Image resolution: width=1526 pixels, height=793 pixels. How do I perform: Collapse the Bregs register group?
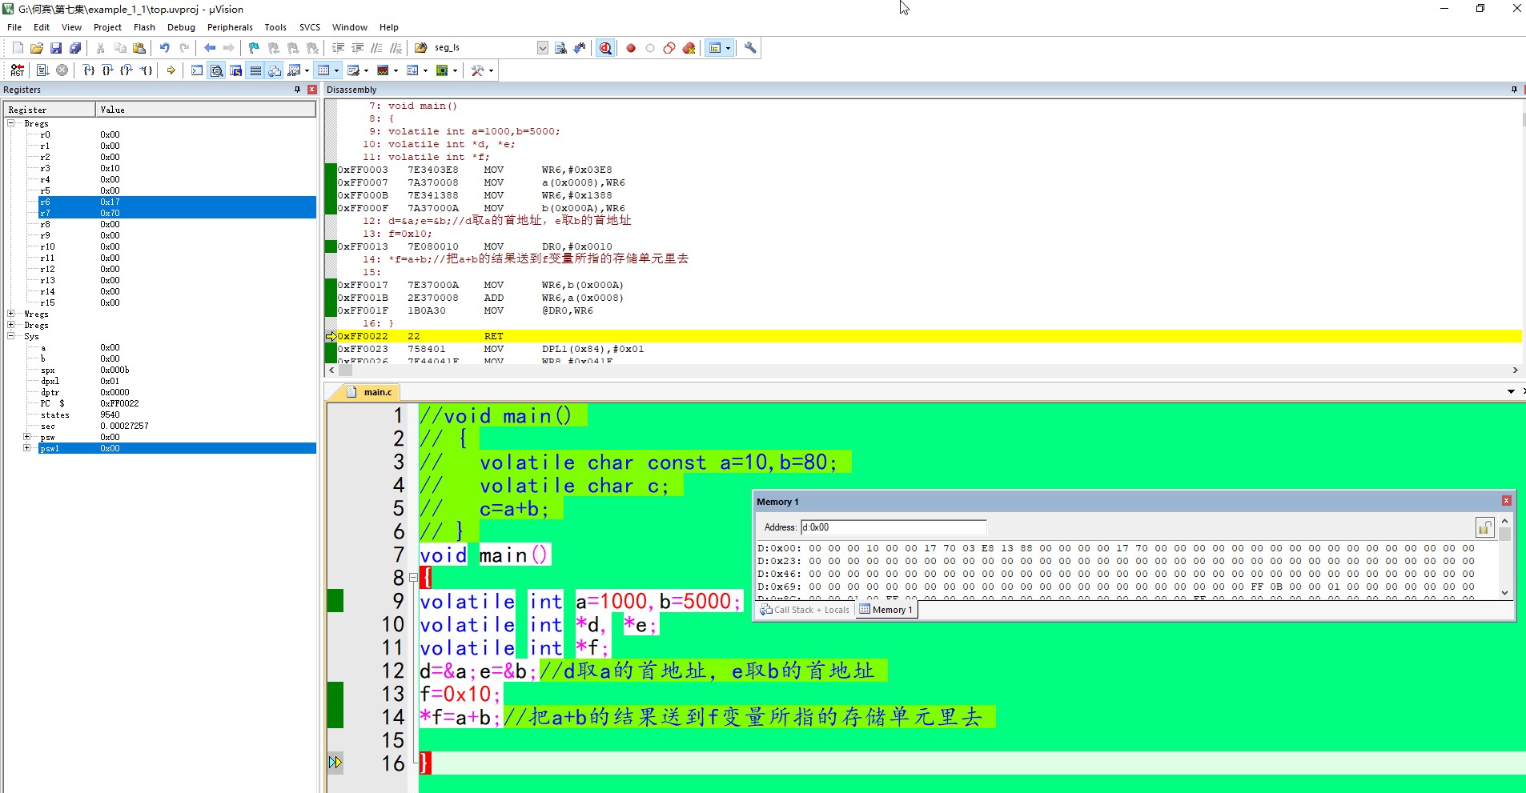[11, 123]
